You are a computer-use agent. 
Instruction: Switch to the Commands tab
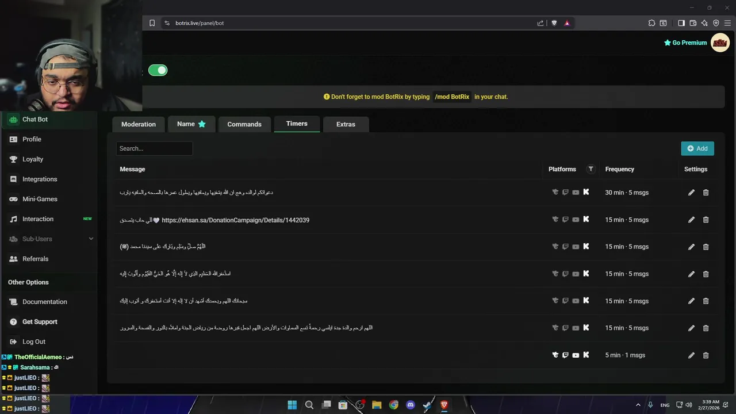(x=244, y=124)
